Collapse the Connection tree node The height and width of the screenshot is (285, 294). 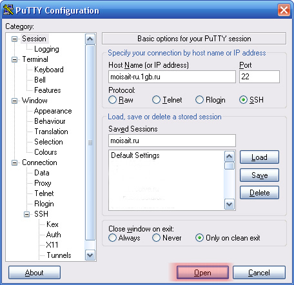click(x=14, y=162)
